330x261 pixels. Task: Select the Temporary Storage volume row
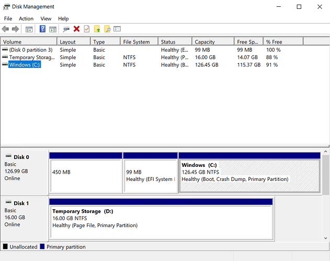[31, 58]
